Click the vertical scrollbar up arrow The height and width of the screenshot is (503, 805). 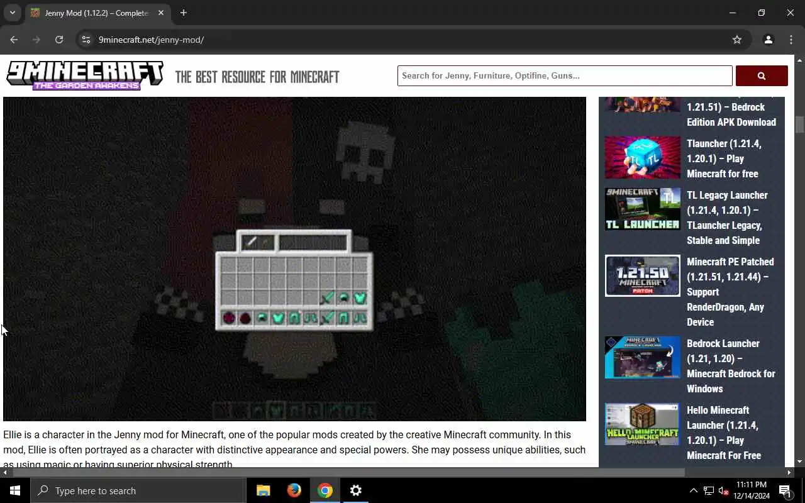(x=799, y=60)
